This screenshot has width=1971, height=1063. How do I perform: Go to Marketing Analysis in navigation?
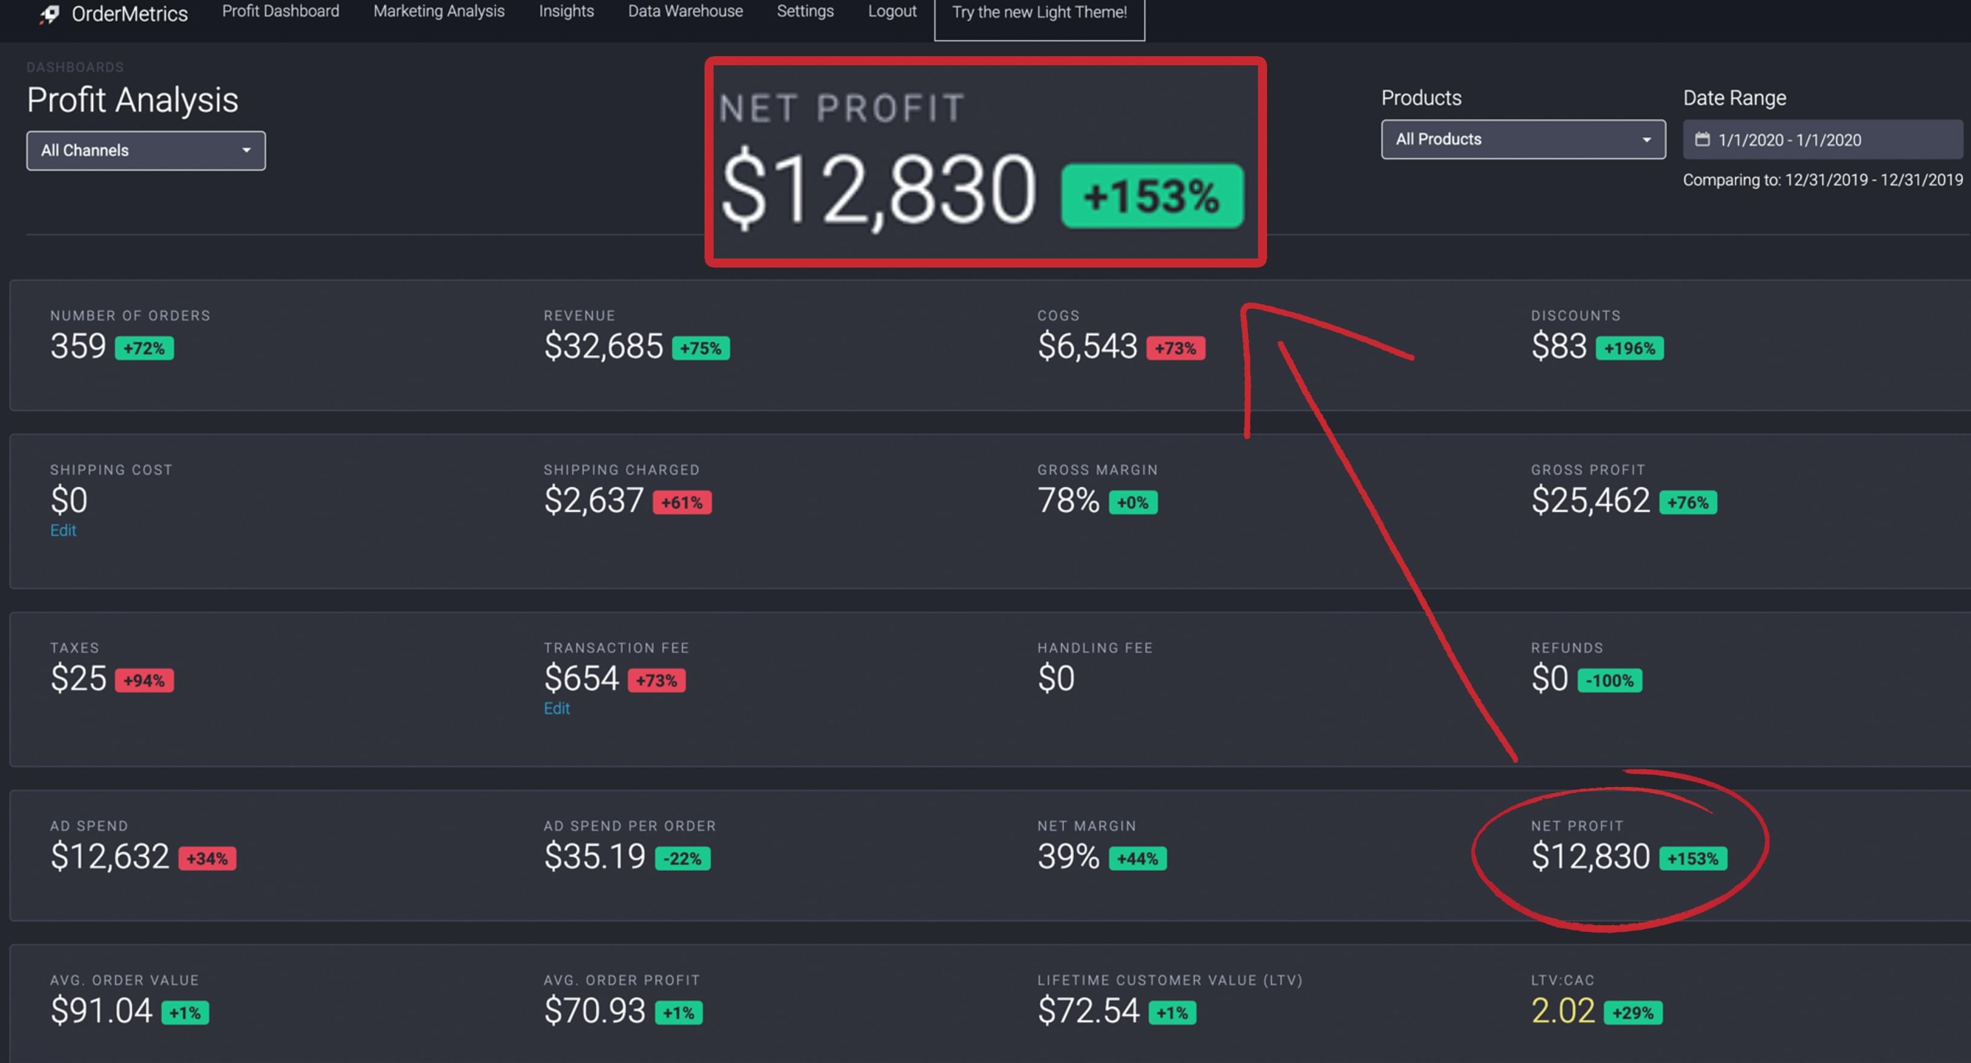click(x=439, y=11)
